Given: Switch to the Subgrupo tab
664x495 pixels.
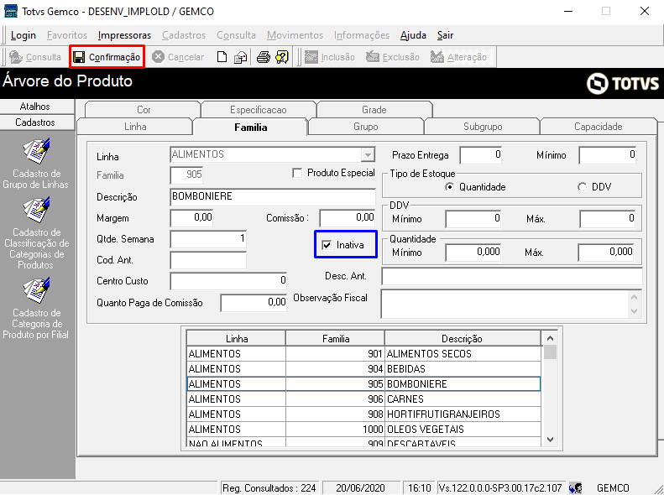Looking at the screenshot, I should [483, 127].
